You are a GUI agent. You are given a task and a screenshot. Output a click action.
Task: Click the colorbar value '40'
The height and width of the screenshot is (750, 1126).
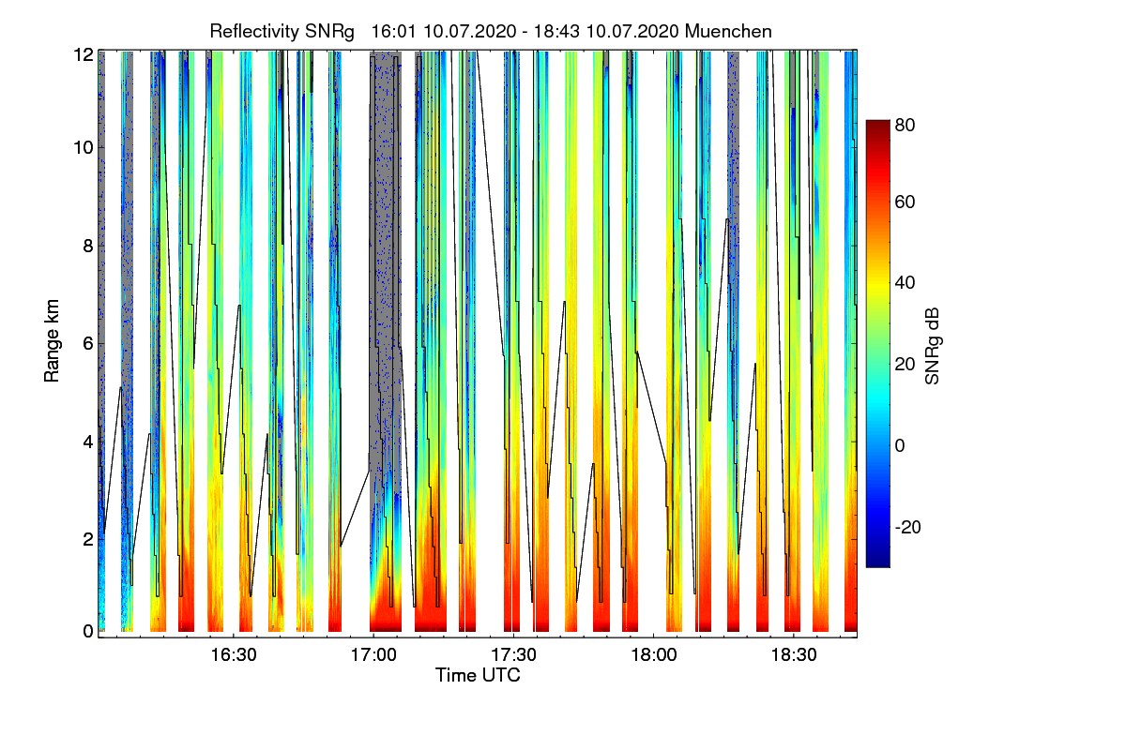[905, 282]
